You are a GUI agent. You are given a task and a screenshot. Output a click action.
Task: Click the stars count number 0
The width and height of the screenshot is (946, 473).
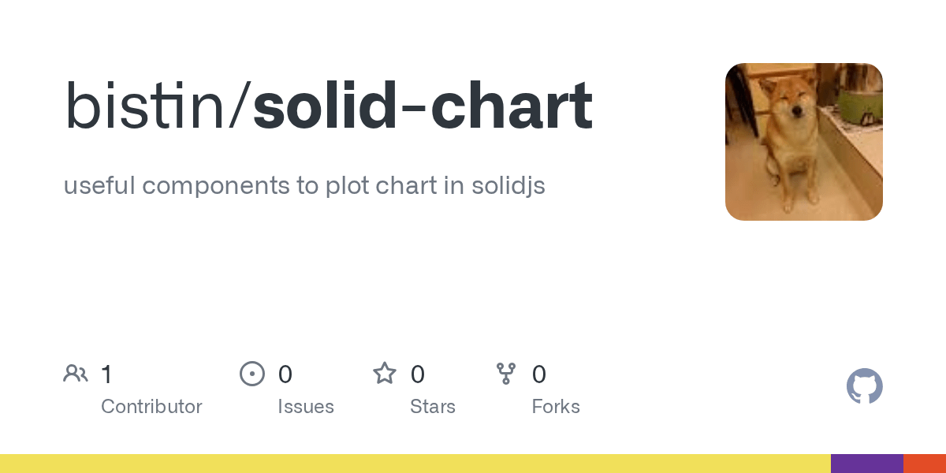418,374
